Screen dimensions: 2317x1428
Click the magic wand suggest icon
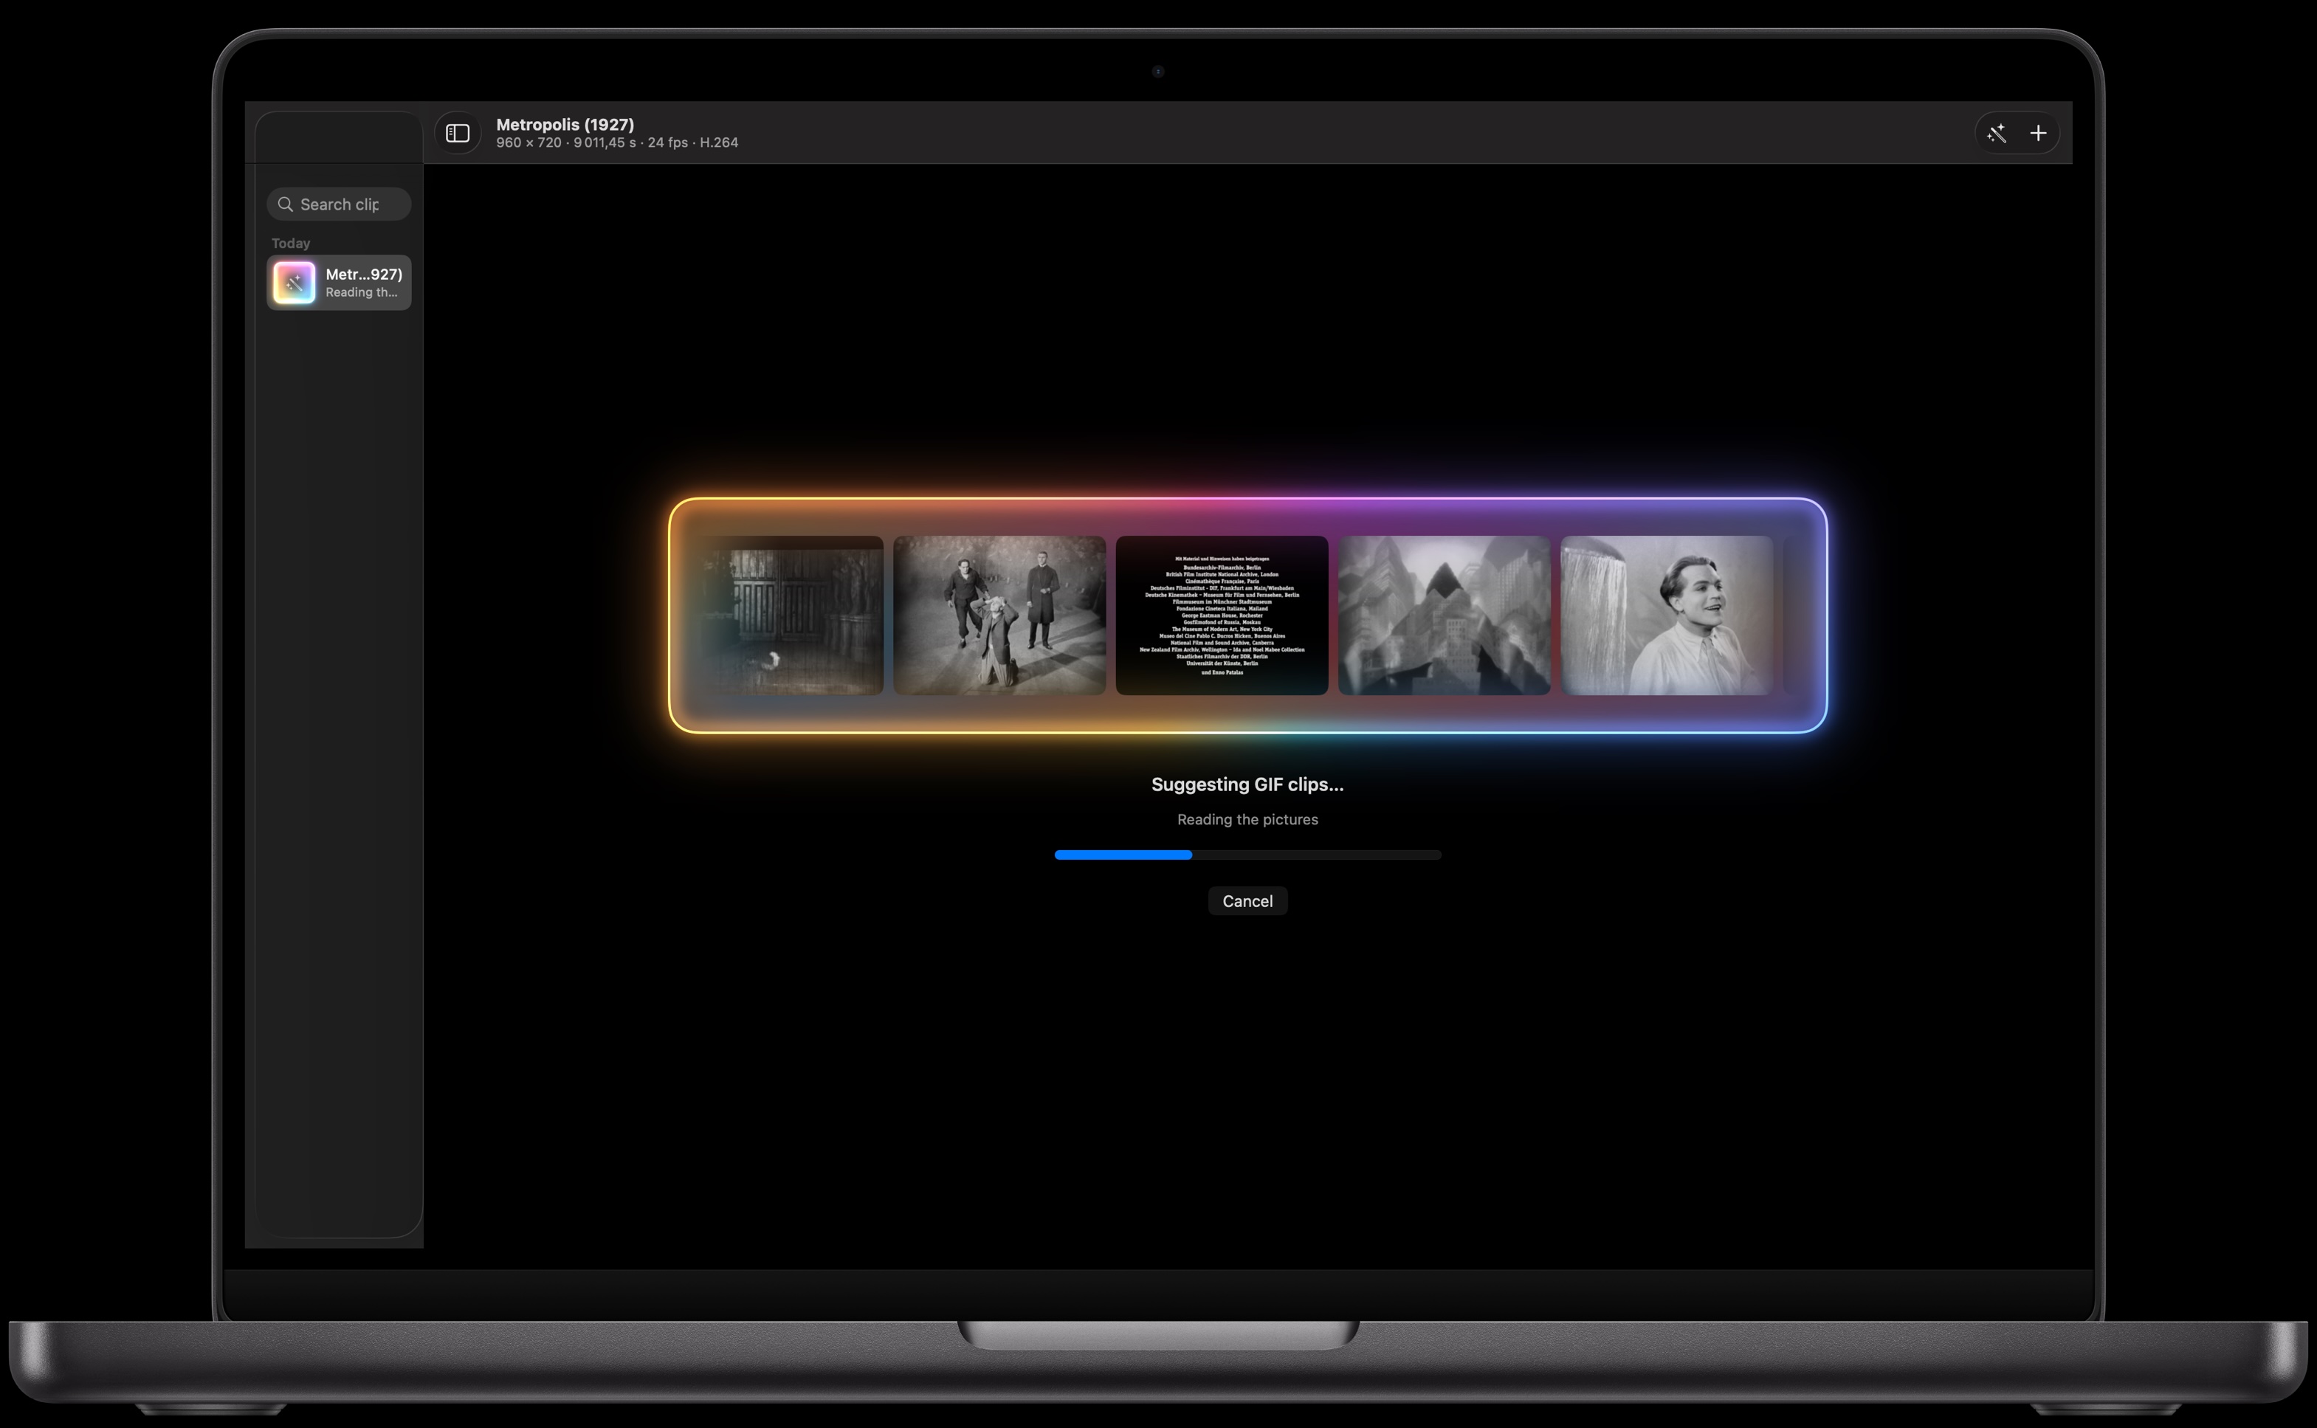coord(1996,133)
